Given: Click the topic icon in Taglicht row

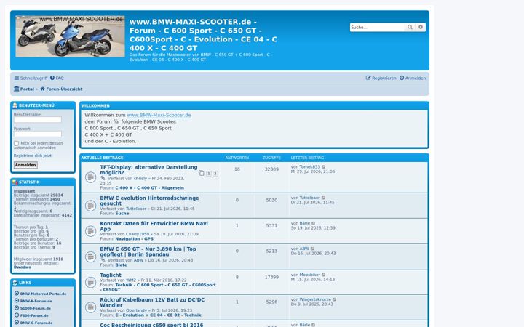Looking at the screenshot, I should pyautogui.click(x=90, y=282).
